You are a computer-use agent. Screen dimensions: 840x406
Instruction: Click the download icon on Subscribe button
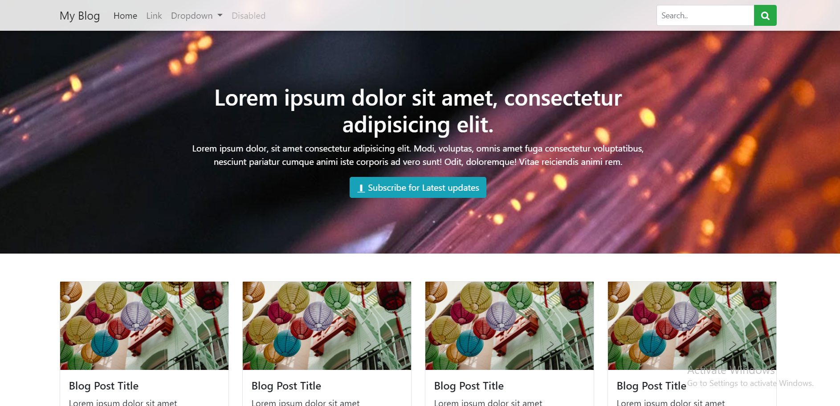pyautogui.click(x=361, y=188)
